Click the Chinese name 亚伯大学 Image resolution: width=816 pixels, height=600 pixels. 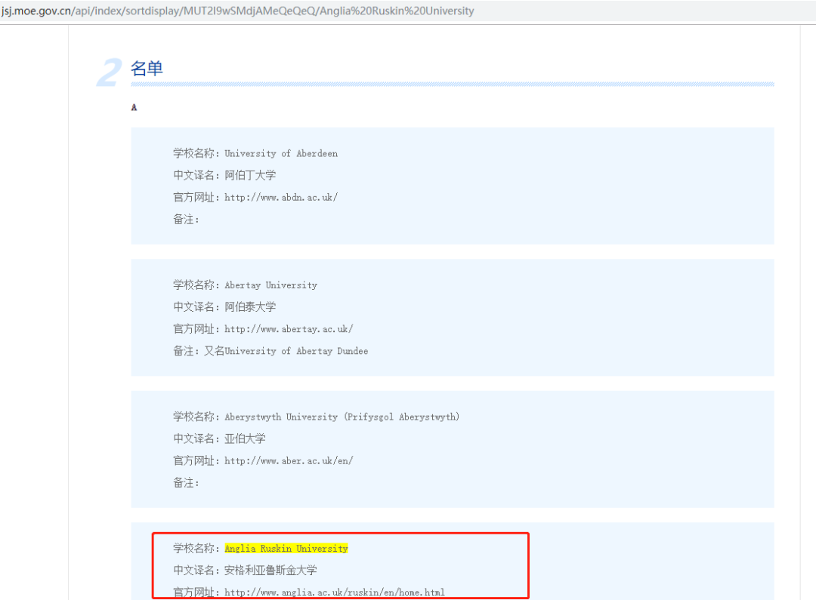tap(245, 438)
